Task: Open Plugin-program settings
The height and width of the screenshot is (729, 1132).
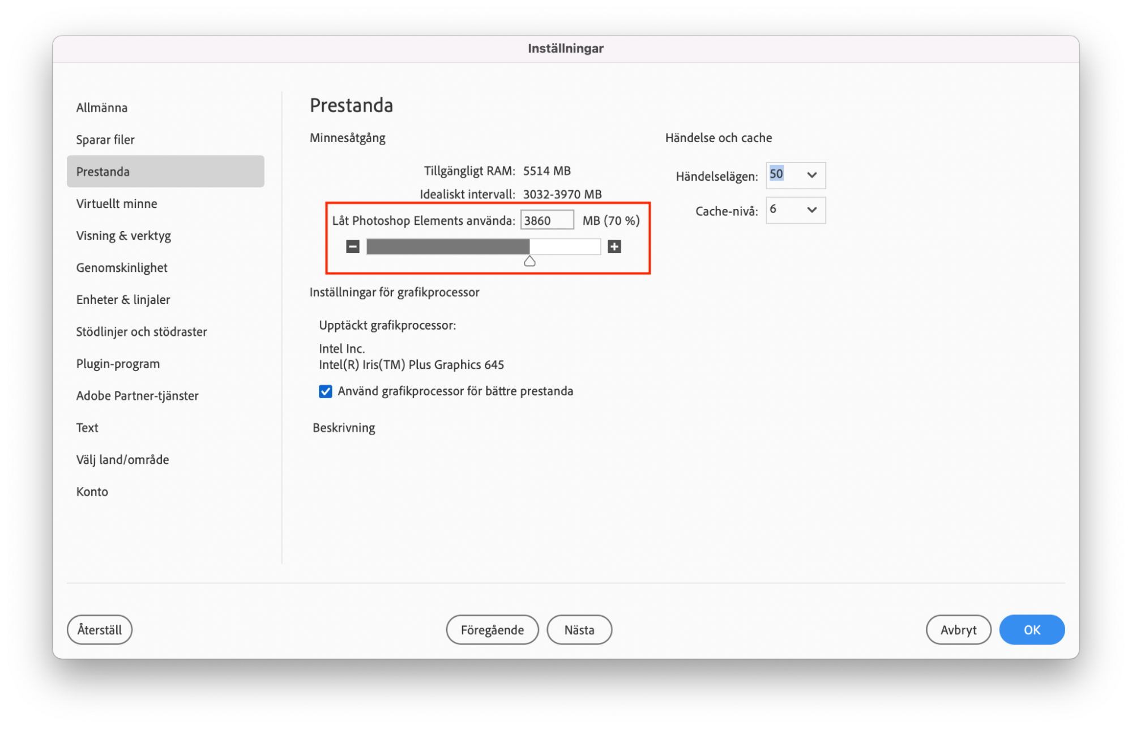Action: (165, 364)
